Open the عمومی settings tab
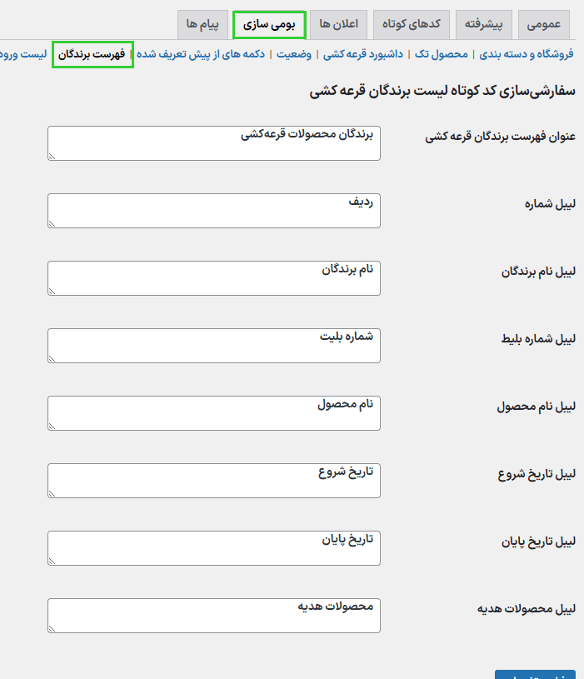 pyautogui.click(x=545, y=24)
